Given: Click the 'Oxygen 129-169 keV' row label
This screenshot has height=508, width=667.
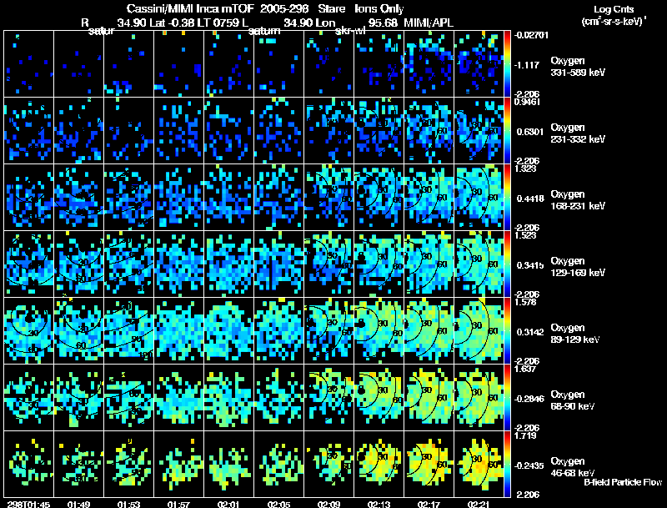Looking at the screenshot, I should (578, 267).
